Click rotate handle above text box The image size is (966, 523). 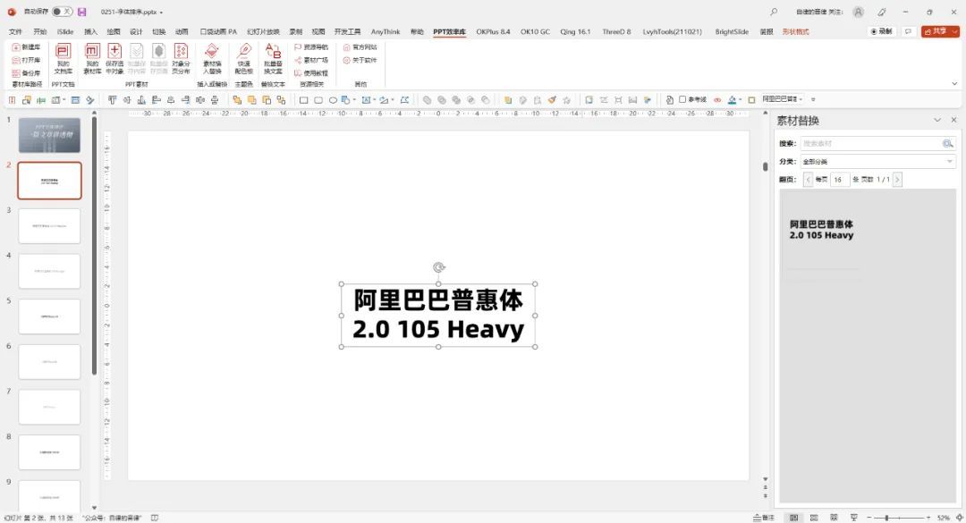(x=438, y=267)
